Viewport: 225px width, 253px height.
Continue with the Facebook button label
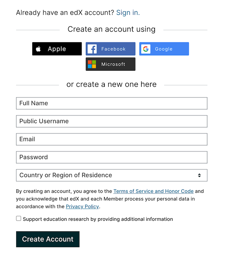tap(113, 49)
